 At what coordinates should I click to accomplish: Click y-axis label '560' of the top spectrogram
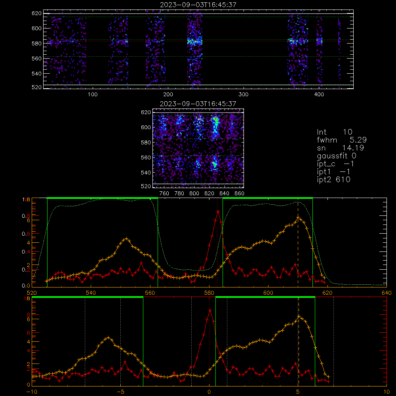tap(36, 59)
